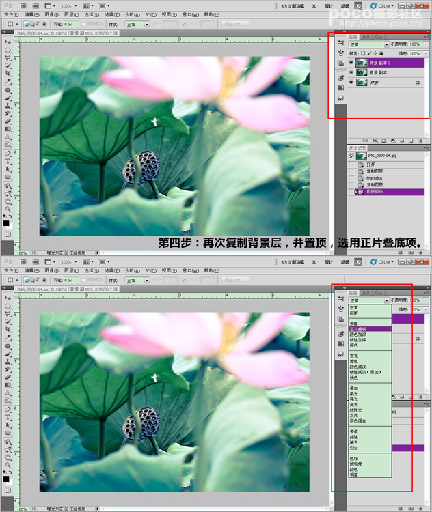The width and height of the screenshot is (432, 512).
Task: Open opacity slider arrow in upper Layers panel
Action: (x=425, y=44)
